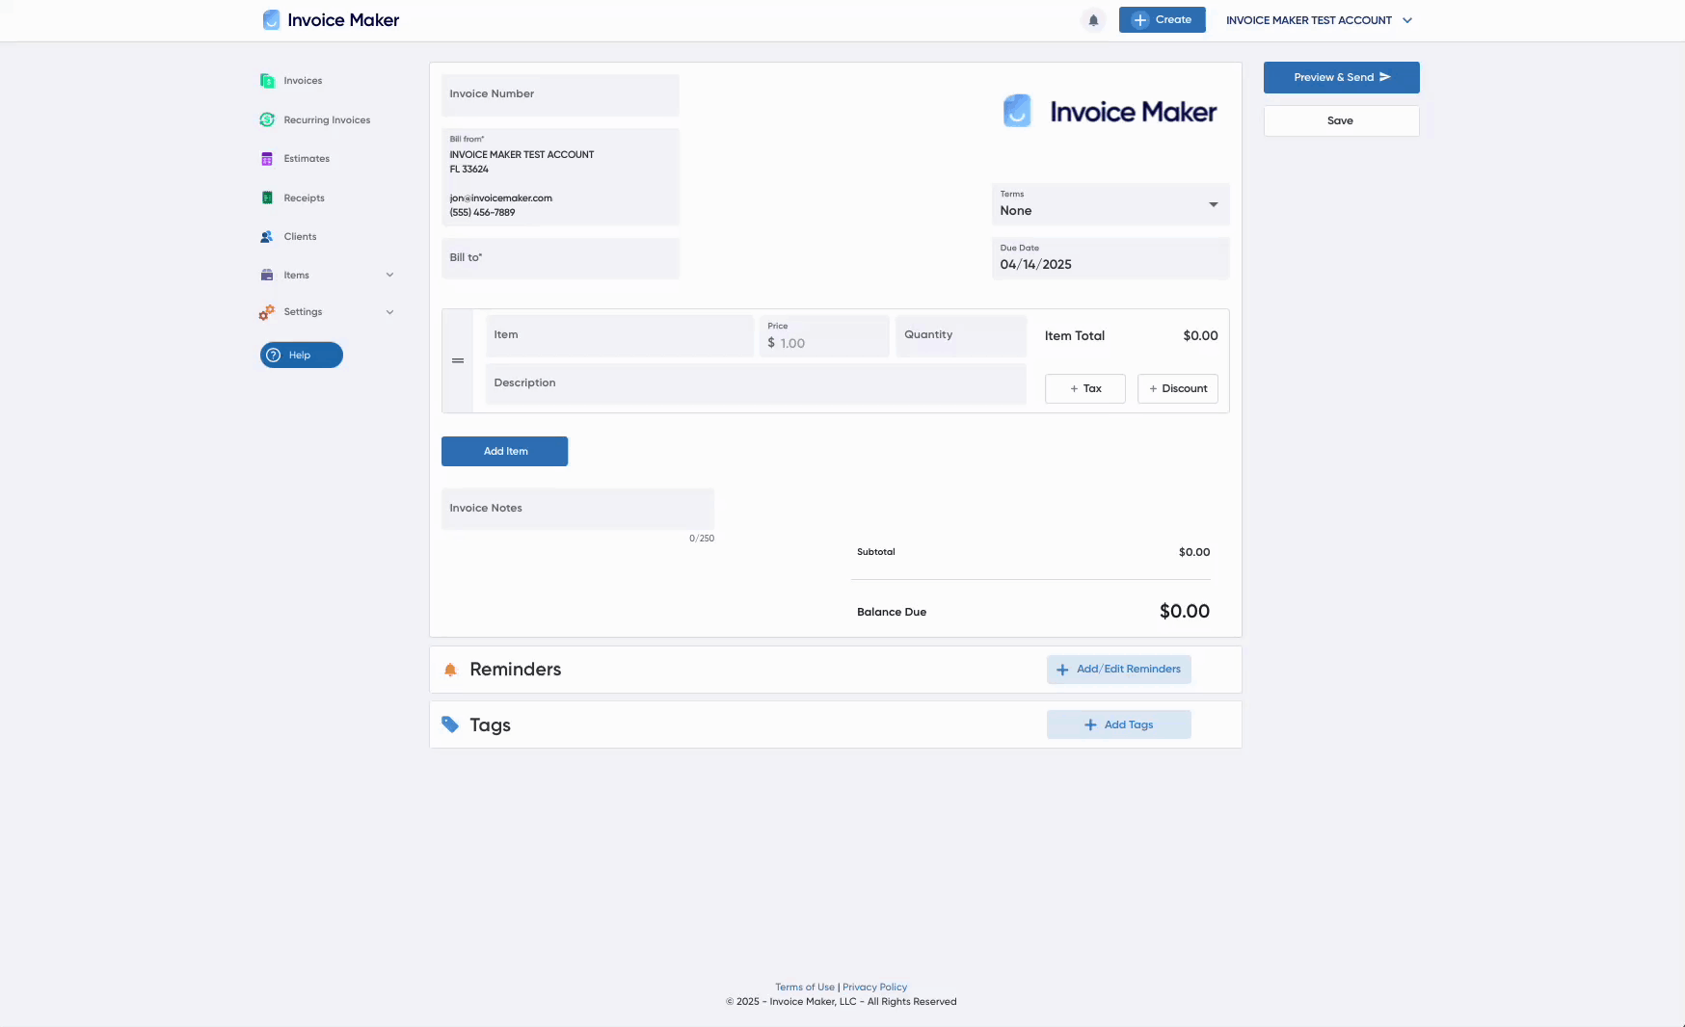Click the Items briefcase icon
The image size is (1685, 1027).
point(267,276)
